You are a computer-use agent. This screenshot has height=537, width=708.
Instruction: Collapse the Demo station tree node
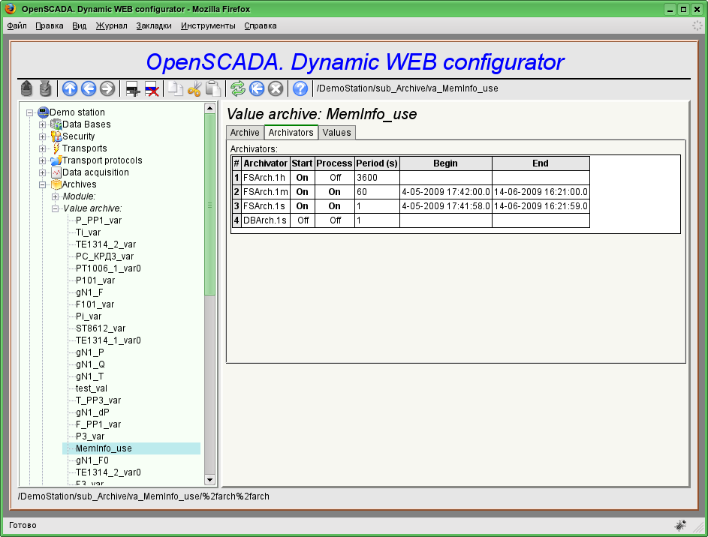coord(30,112)
